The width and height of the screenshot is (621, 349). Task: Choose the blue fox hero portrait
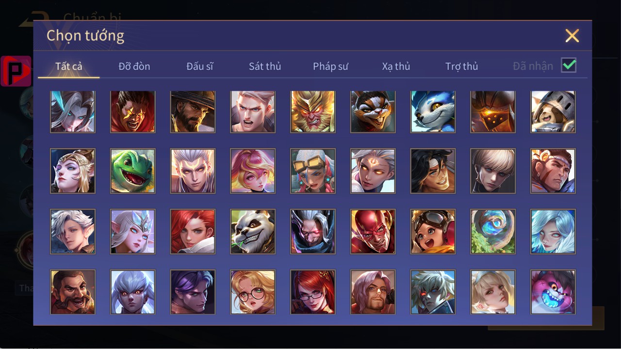[x=433, y=111]
